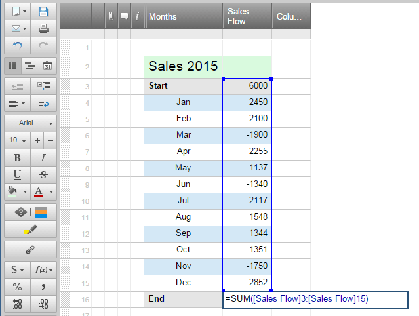The height and width of the screenshot is (316, 419).
Task: Click the Sales Flow column header
Action: (247, 16)
